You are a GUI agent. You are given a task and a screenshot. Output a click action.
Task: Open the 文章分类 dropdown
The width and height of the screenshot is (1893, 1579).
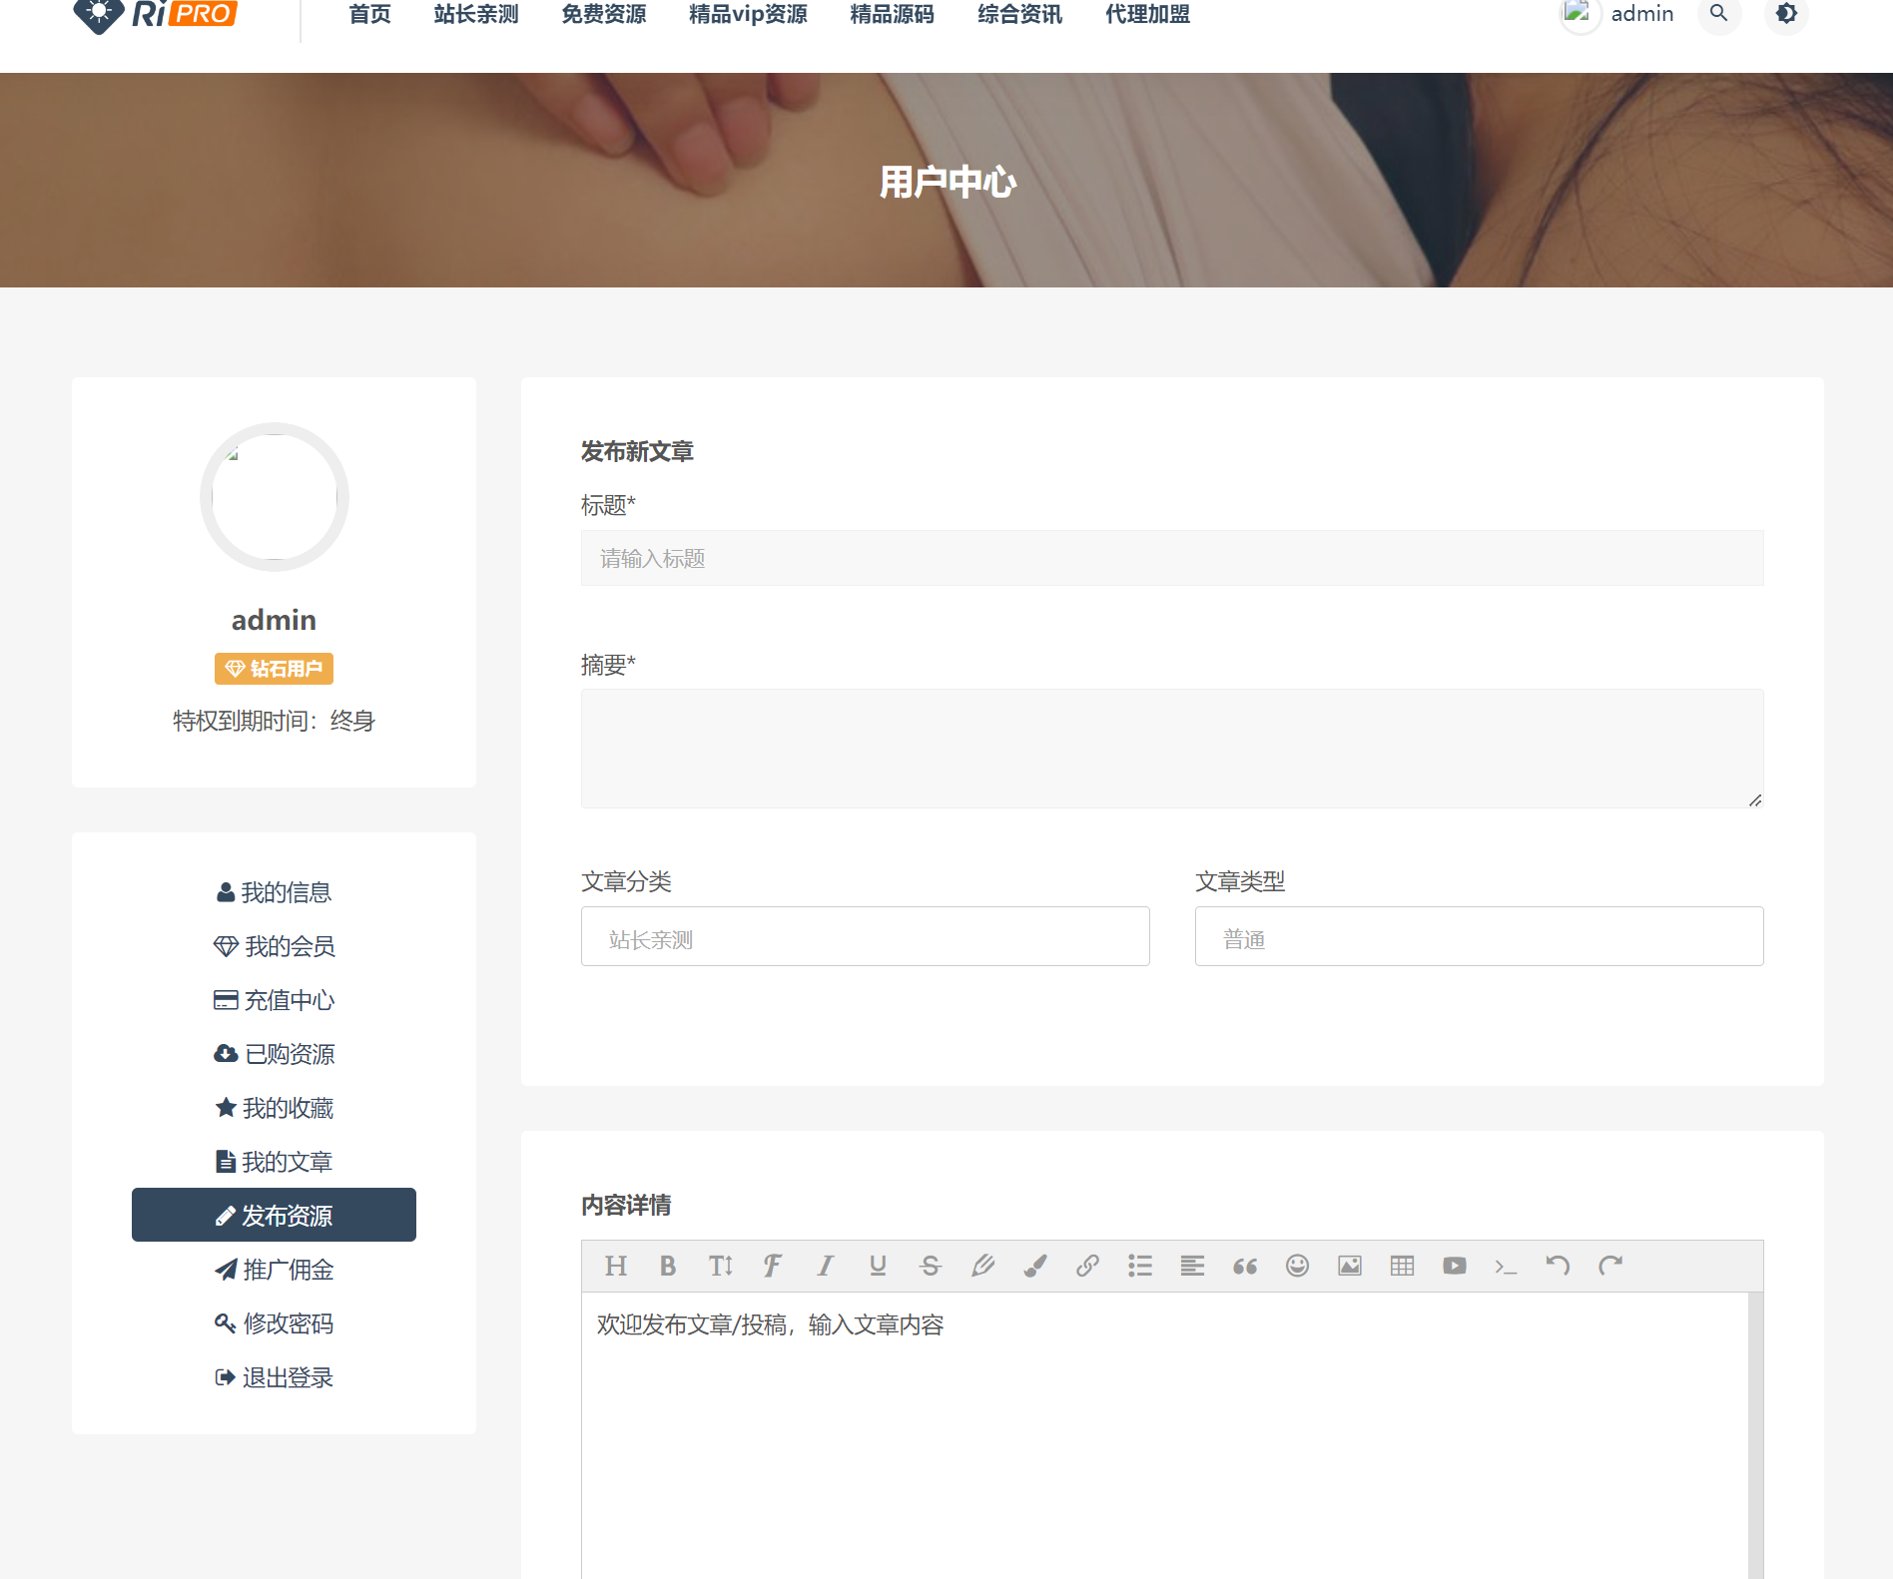coord(865,936)
